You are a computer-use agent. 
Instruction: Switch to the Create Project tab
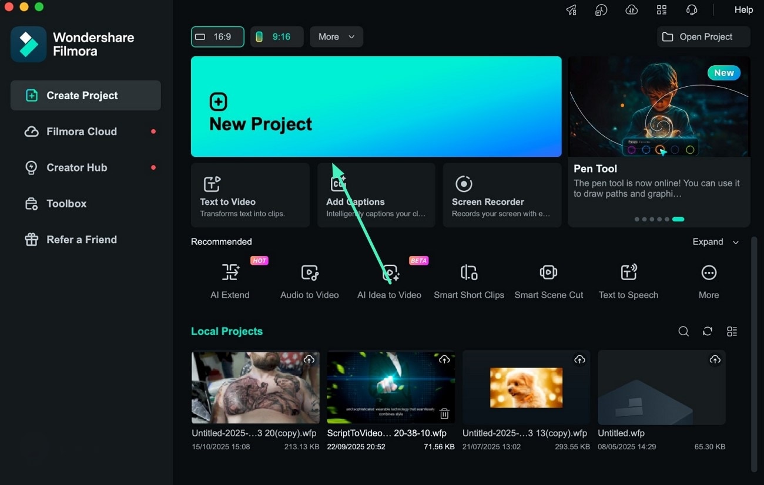pyautogui.click(x=86, y=95)
